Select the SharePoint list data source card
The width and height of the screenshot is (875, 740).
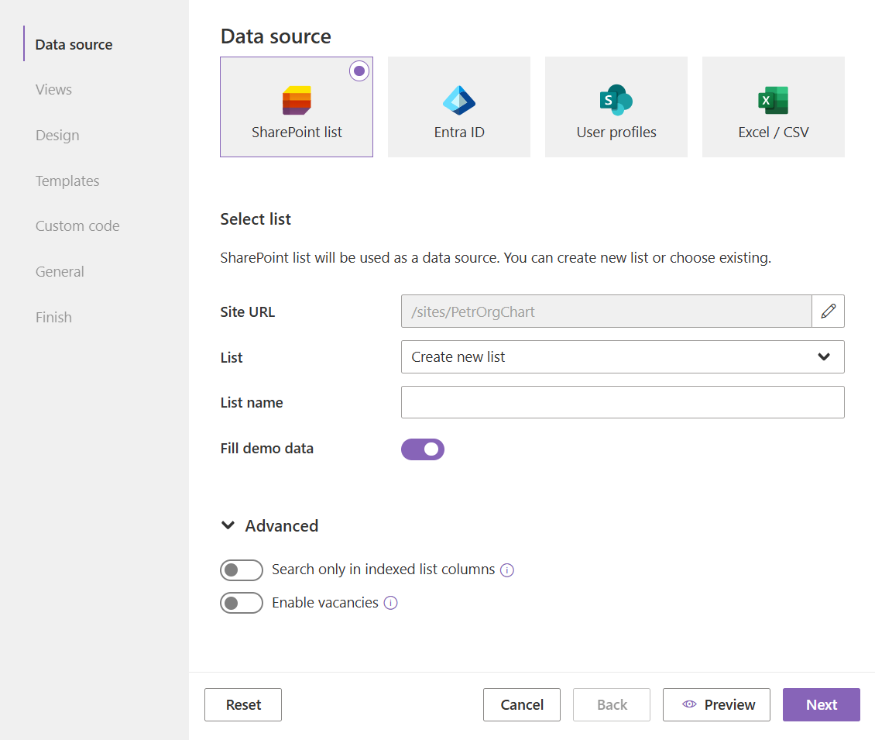(297, 107)
